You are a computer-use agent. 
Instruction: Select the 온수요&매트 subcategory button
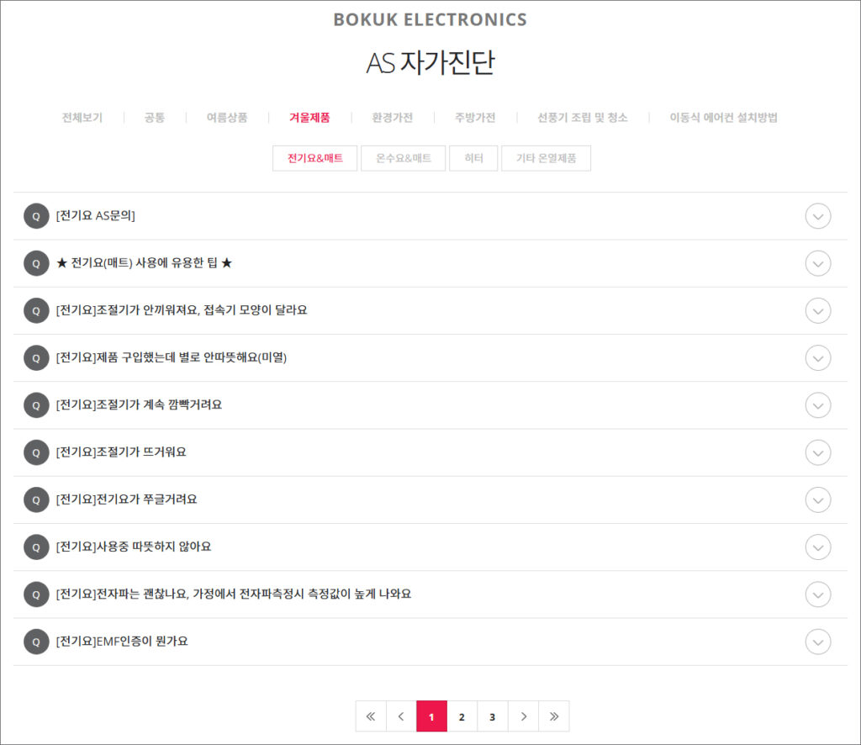(x=403, y=158)
